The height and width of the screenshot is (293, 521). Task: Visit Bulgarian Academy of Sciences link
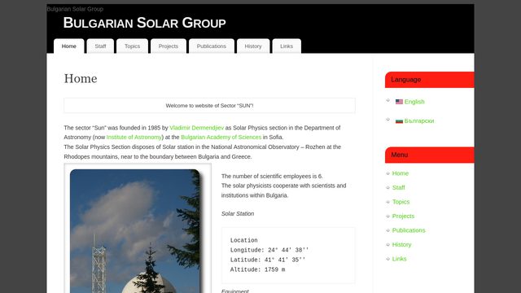click(221, 138)
